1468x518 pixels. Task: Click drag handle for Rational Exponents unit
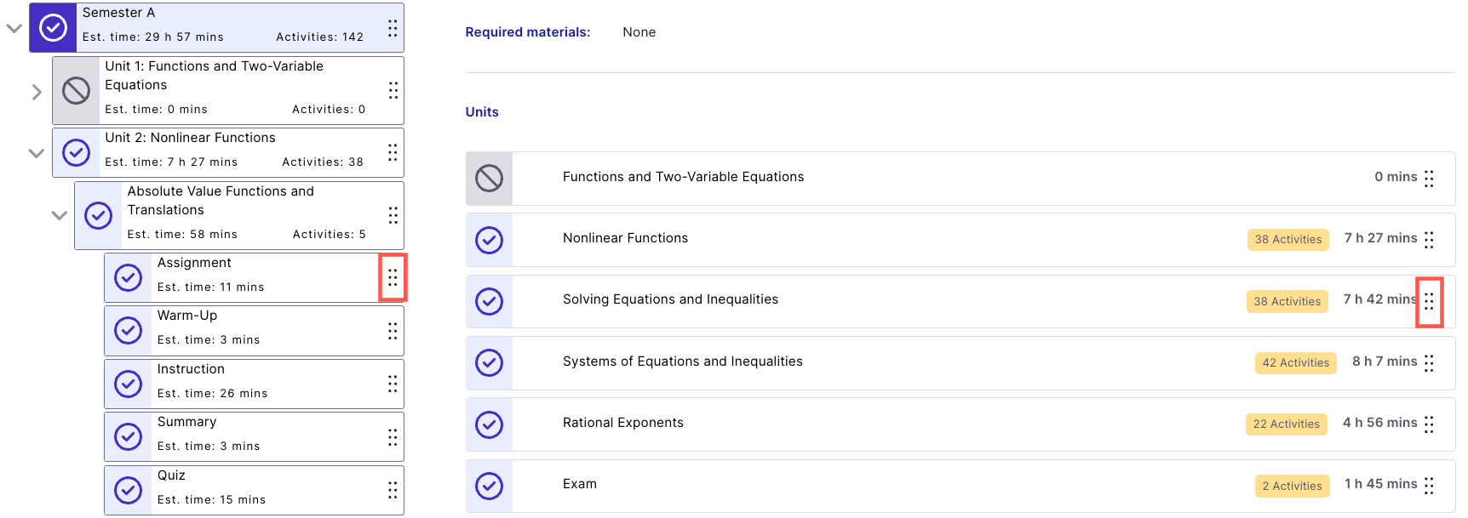[1429, 424]
